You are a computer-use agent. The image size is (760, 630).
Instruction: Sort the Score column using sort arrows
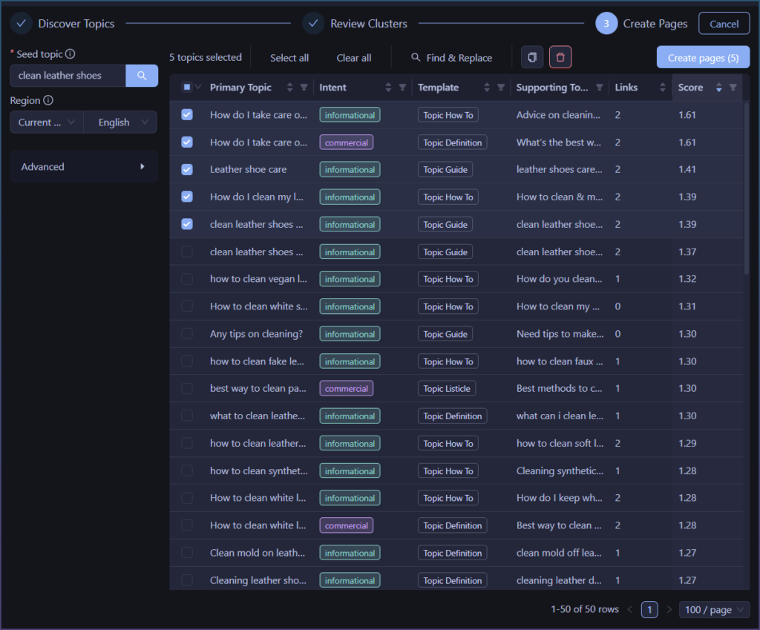point(718,88)
